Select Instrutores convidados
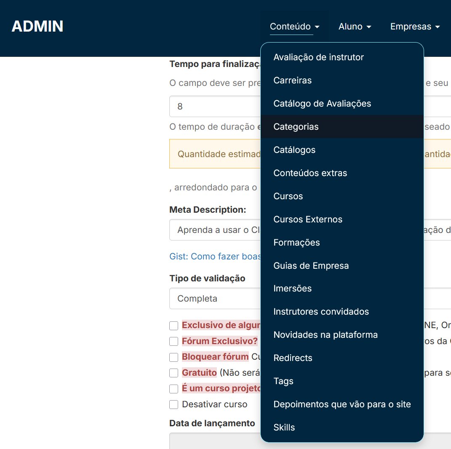Image resolution: width=451 pixels, height=449 pixels. click(x=342, y=312)
